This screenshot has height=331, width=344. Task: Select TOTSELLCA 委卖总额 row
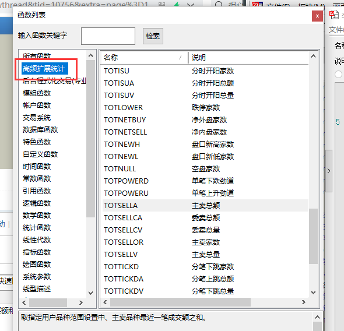pos(205,218)
